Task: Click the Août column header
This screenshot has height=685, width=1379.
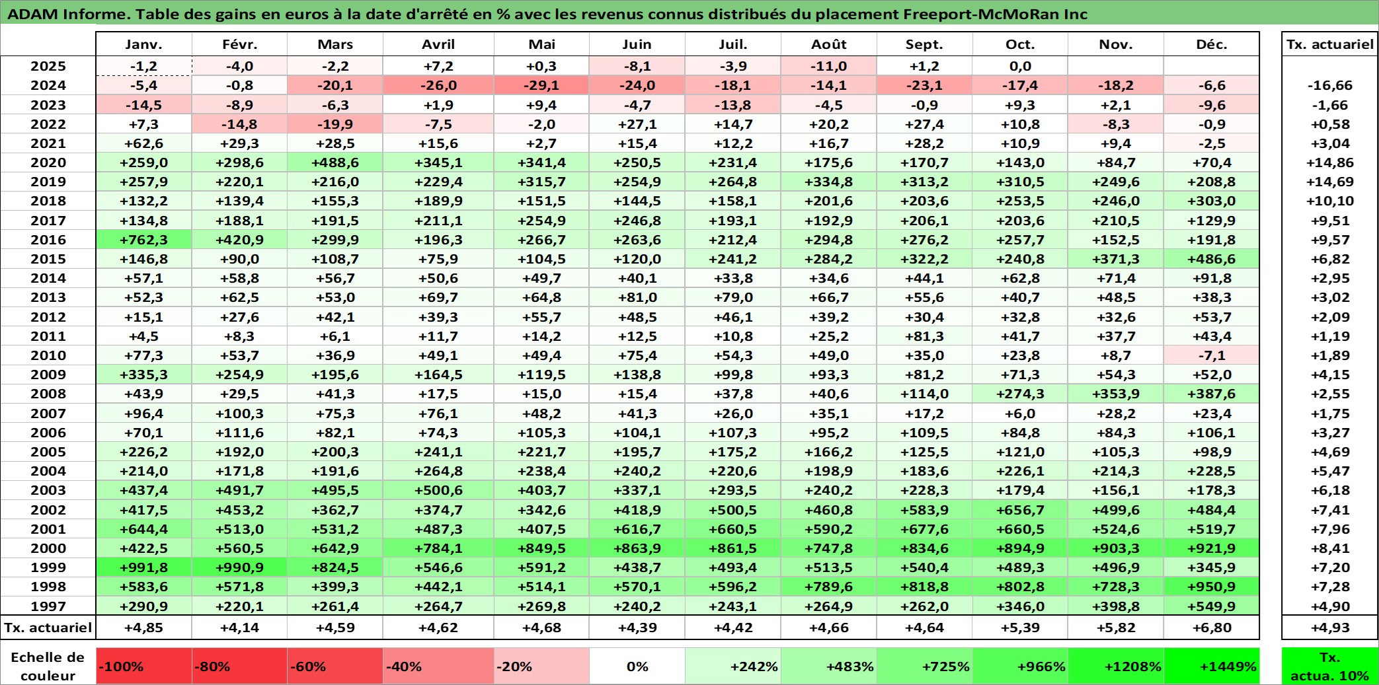Action: coord(829,44)
